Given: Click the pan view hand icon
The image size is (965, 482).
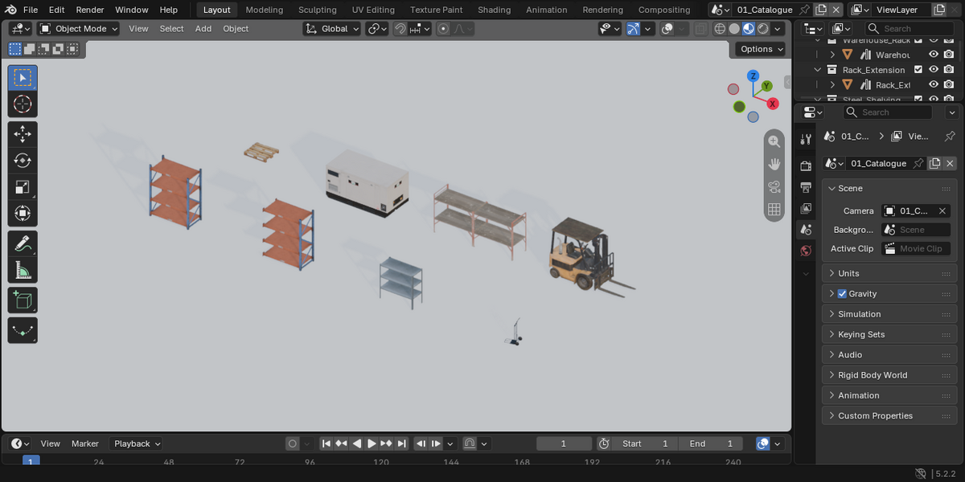Looking at the screenshot, I should pos(774,164).
